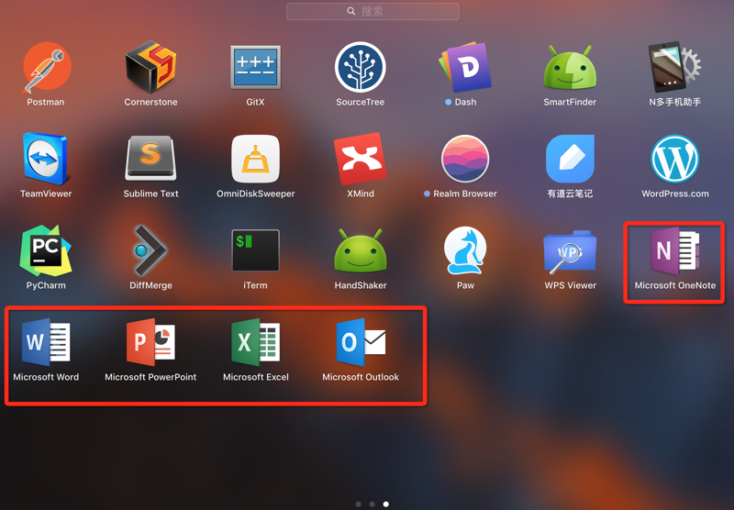Launch the SmartFinder Android app icon
This screenshot has height=510, width=734.
tap(570, 67)
